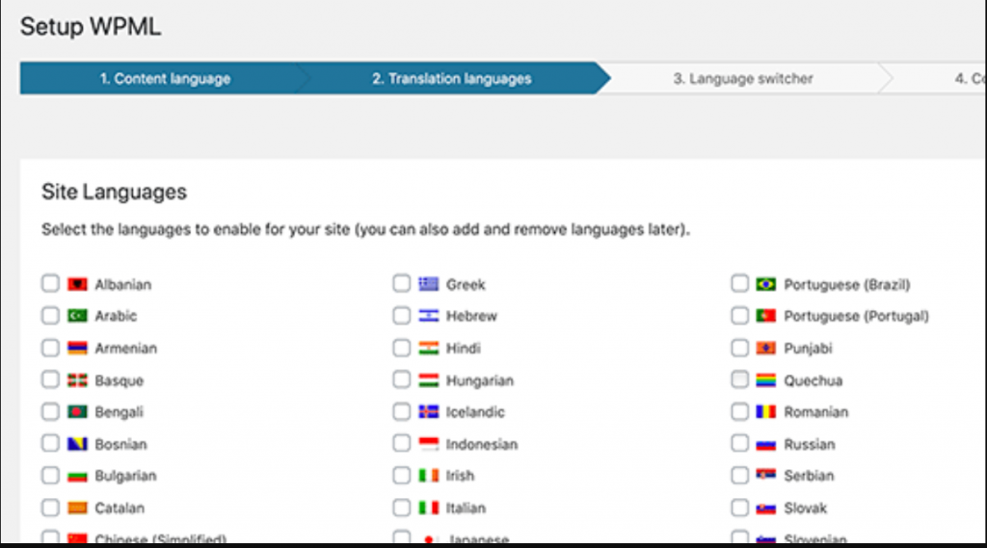987x548 pixels.
Task: Click the Albanian language label
Action: pyautogui.click(x=123, y=285)
